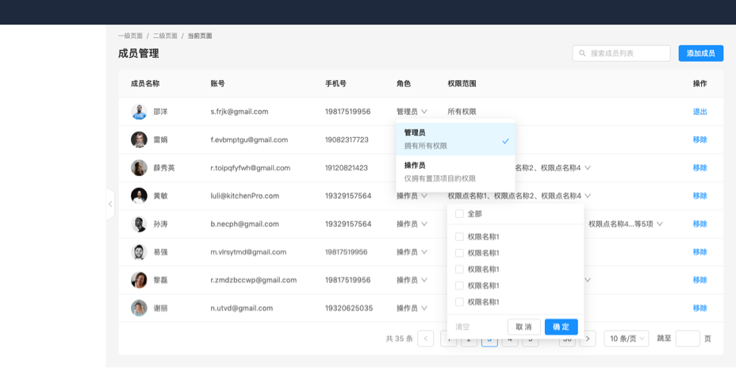Click 退出 for 邵洋

tap(700, 112)
